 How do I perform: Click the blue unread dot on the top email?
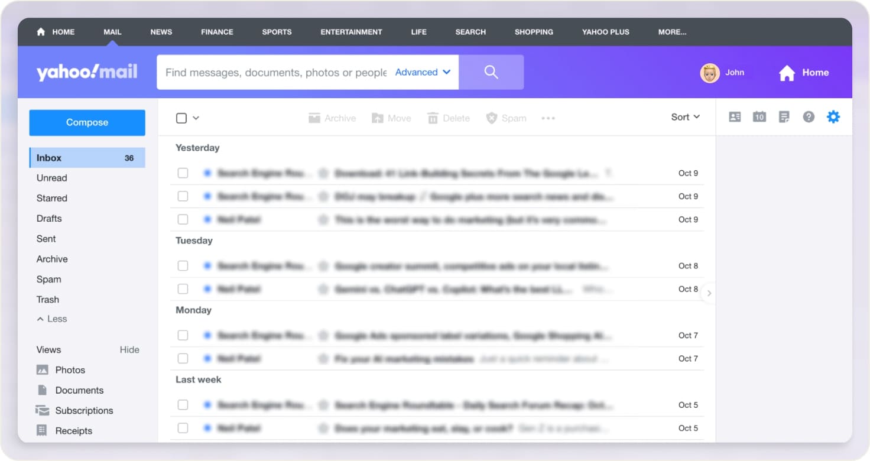207,173
